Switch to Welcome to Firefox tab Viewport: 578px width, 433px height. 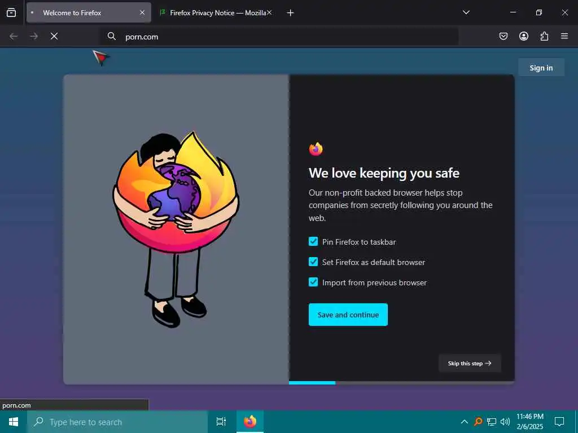click(x=89, y=12)
